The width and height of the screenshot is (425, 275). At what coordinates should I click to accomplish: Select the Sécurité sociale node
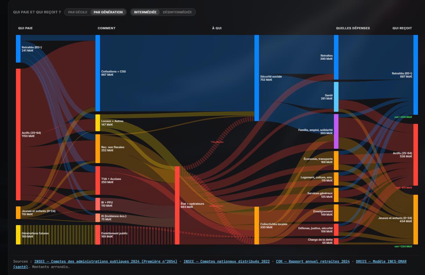click(256, 78)
